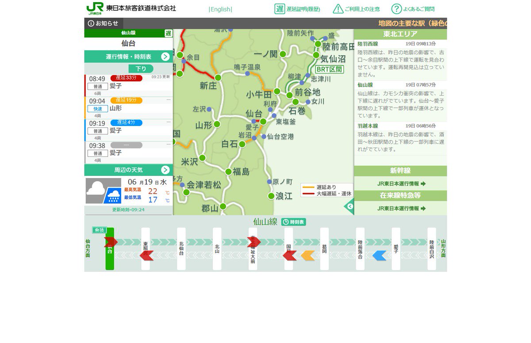
Task: Click the red train arrow at 国見
Action: [289, 255]
